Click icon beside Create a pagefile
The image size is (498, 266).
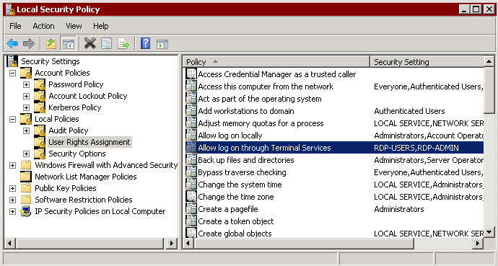point(191,209)
